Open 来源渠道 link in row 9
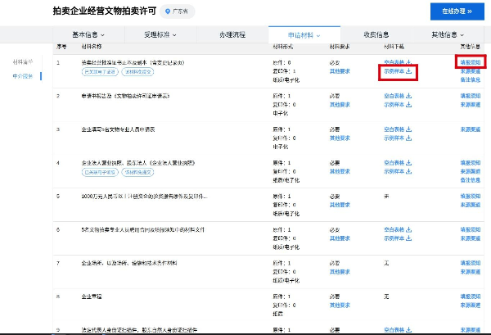 point(471,329)
